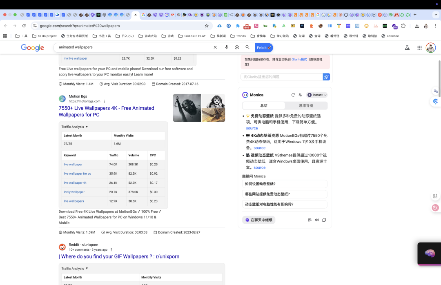Open Monica settings sliders icon
Viewport: 441px width, 285px height.
(301, 95)
